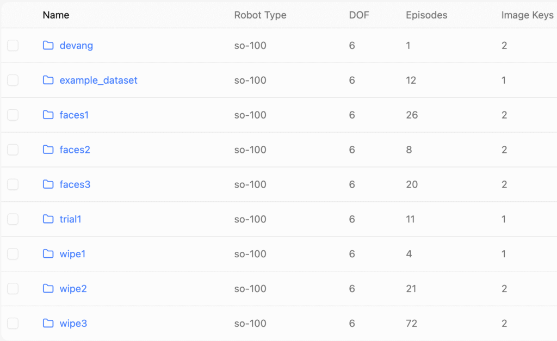Click the Name column header

click(x=56, y=15)
